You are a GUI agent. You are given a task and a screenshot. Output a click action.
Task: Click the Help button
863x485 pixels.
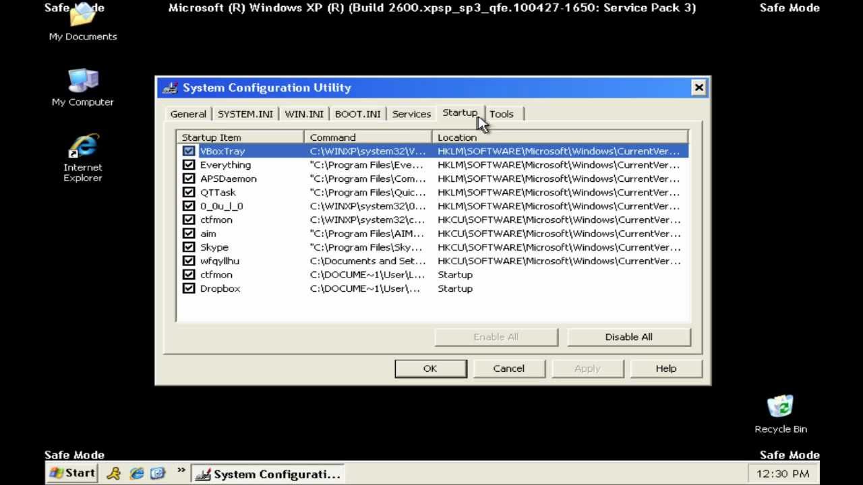tap(666, 368)
